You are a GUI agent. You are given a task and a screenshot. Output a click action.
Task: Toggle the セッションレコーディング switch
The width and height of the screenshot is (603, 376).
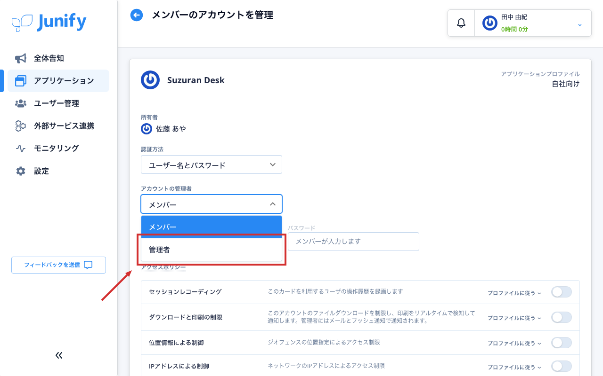point(562,292)
